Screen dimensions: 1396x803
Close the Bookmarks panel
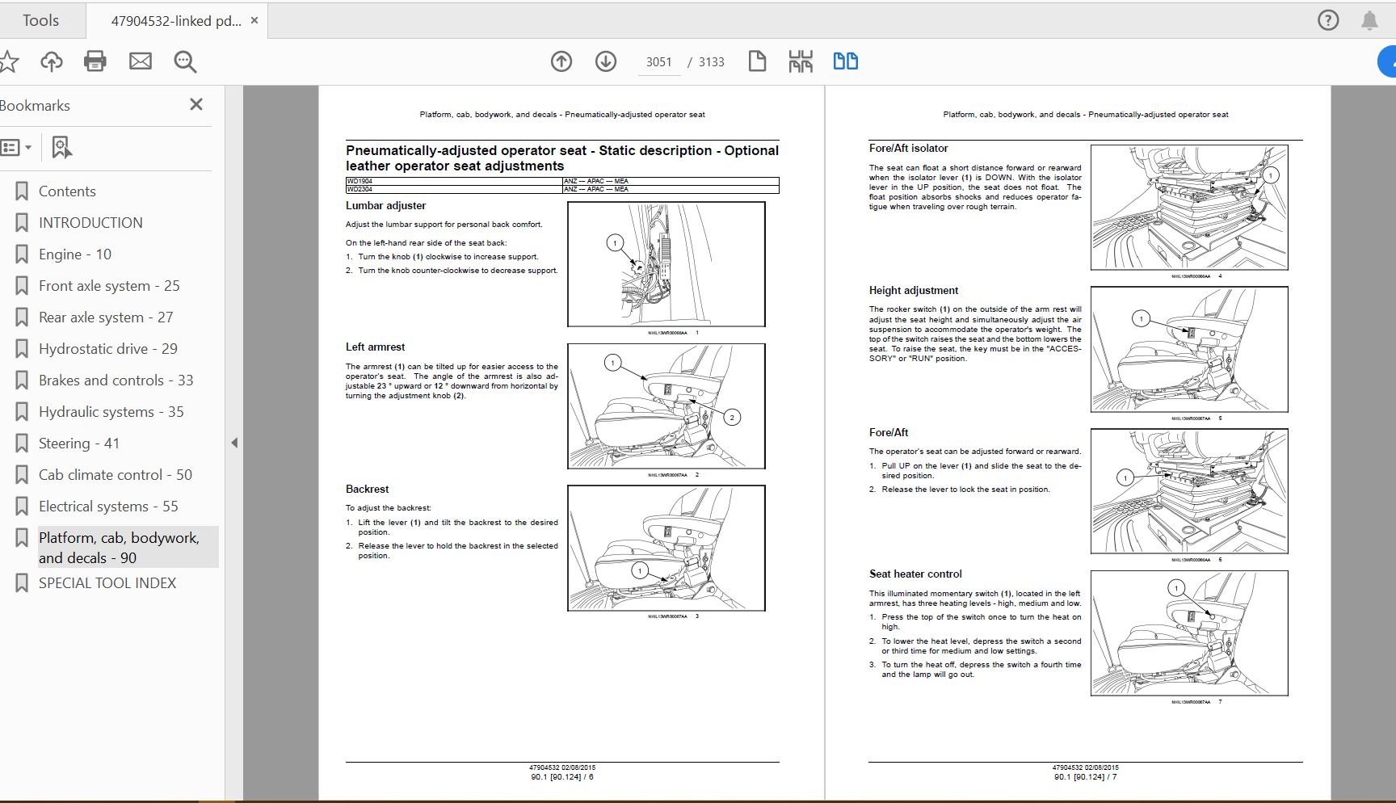tap(196, 104)
